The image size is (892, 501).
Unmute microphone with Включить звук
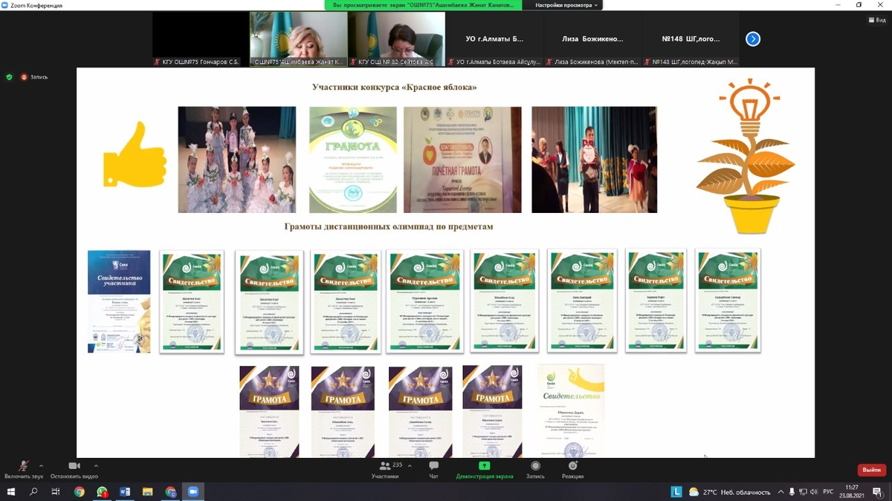click(x=23, y=468)
